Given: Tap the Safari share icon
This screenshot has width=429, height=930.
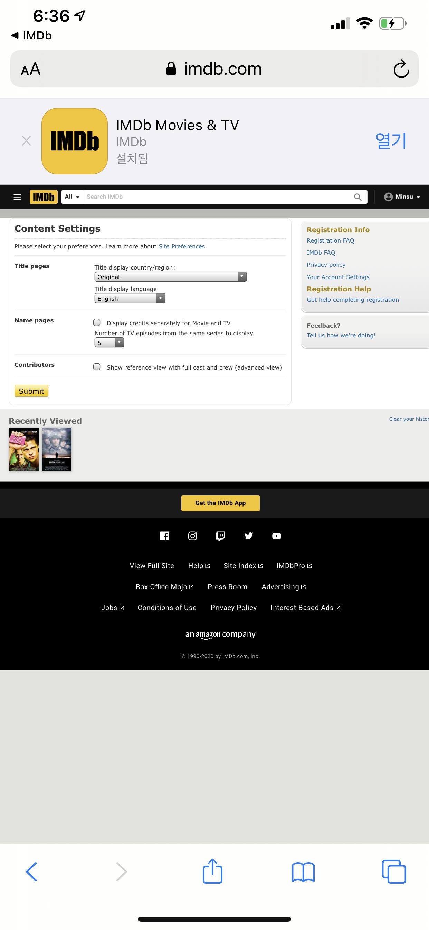Looking at the screenshot, I should pyautogui.click(x=213, y=871).
